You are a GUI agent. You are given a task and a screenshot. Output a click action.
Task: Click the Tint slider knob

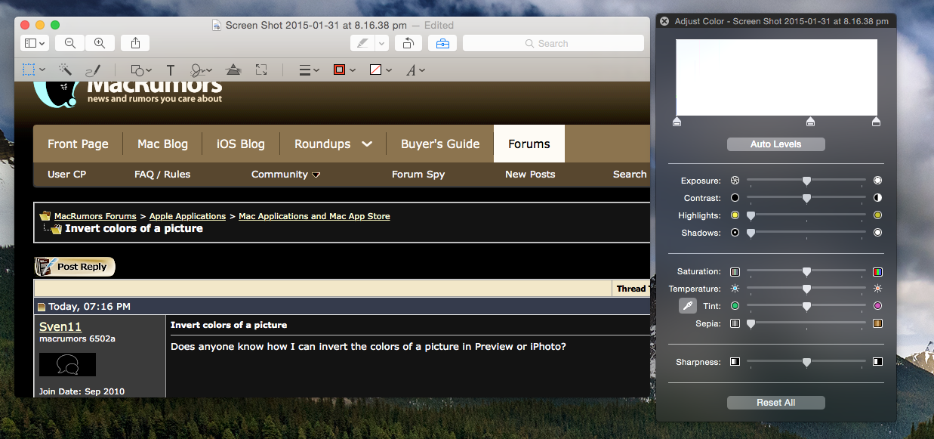coord(806,306)
